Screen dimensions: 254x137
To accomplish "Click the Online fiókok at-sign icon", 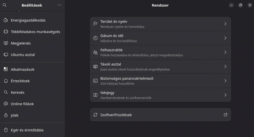I will point(6,104).
